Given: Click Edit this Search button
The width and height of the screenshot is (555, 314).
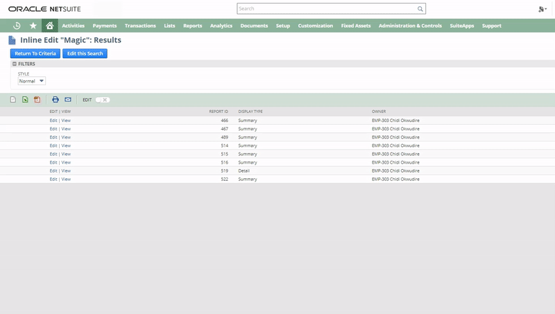Looking at the screenshot, I should click(85, 53).
